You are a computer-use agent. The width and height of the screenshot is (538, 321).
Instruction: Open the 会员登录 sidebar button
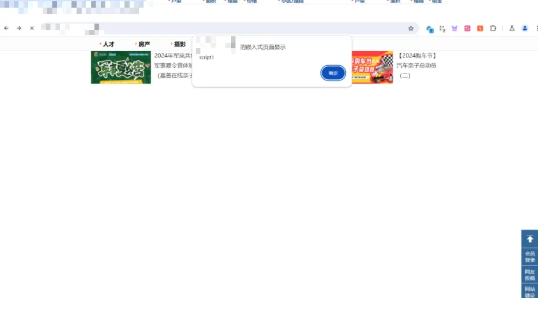[x=530, y=257]
